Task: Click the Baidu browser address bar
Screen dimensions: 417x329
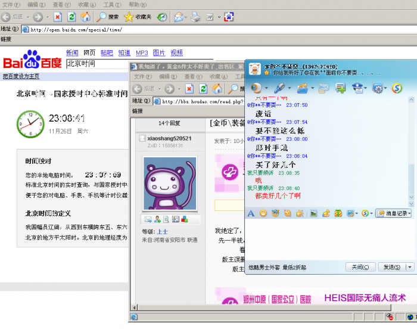Action: pyautogui.click(x=219, y=30)
